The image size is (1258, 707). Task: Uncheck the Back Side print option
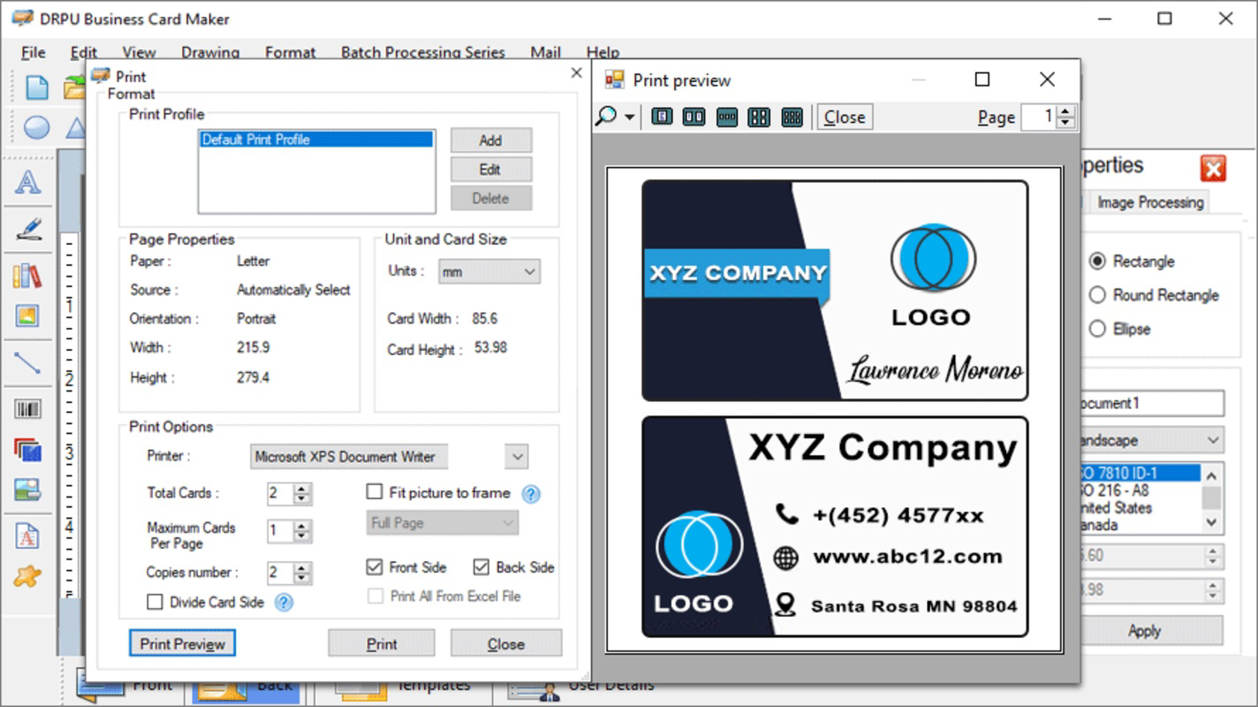481,566
